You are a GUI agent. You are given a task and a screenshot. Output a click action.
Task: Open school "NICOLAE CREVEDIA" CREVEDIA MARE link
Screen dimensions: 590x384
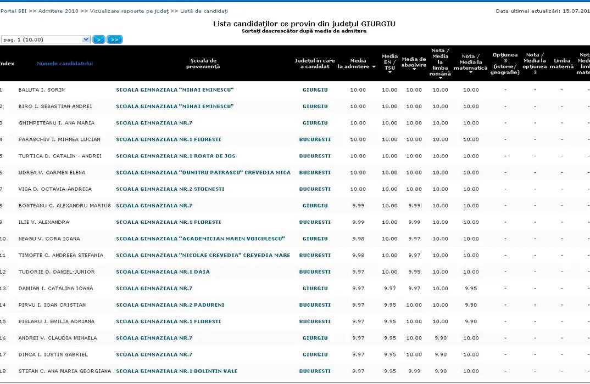(x=203, y=255)
